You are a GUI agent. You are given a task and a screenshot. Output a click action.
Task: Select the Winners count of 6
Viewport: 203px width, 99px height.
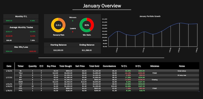point(73,21)
